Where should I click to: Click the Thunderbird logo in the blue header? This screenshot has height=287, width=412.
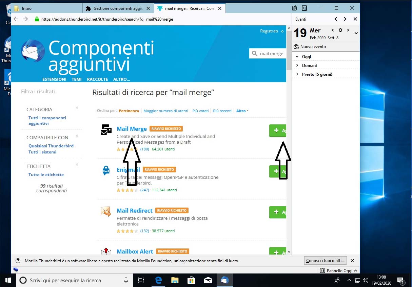33,51
